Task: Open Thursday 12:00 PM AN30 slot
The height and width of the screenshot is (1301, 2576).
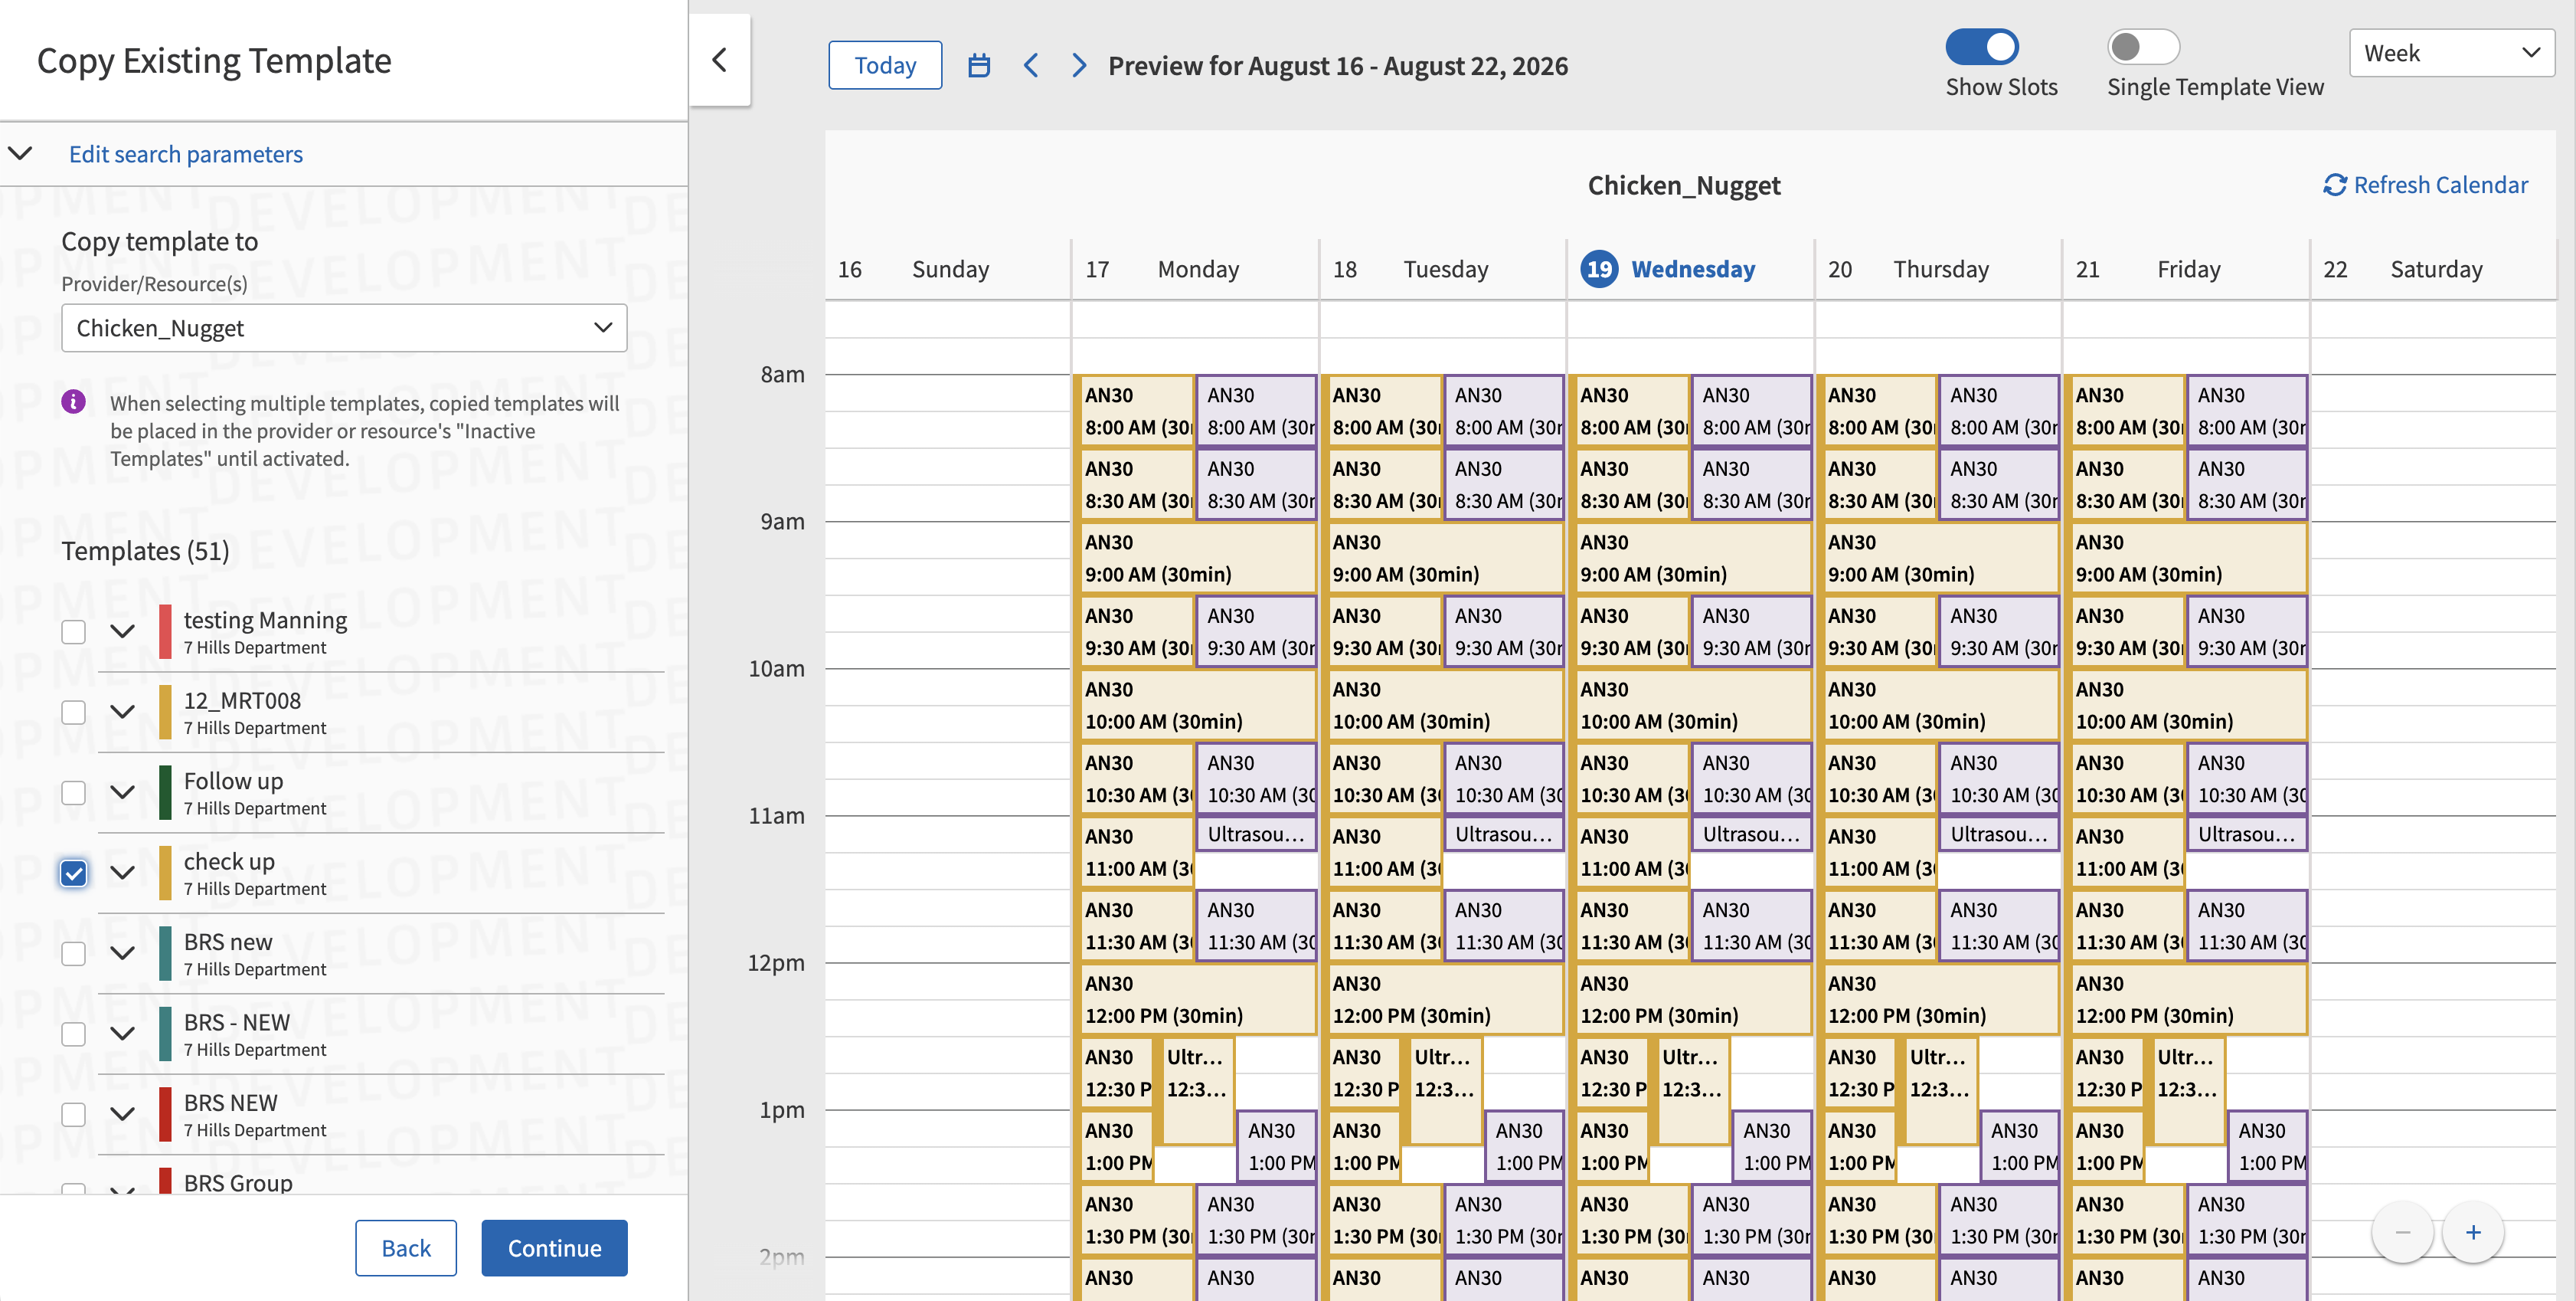Action: (x=1938, y=1000)
